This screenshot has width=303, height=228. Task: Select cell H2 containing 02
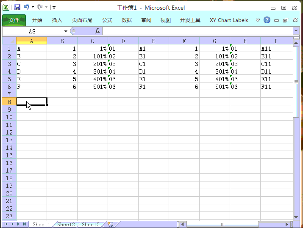245,56
